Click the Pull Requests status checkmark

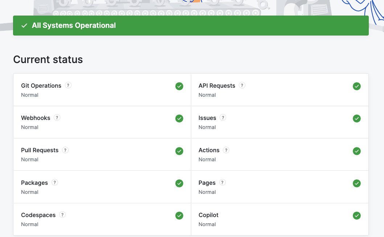tap(179, 151)
